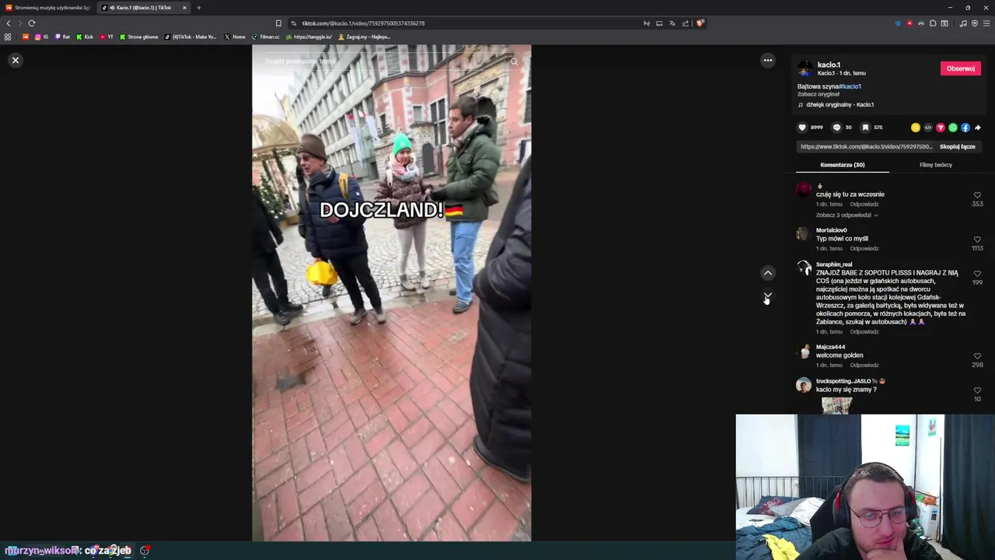
Task: Like truckspotting..JASLO's comment
Action: coord(977,390)
